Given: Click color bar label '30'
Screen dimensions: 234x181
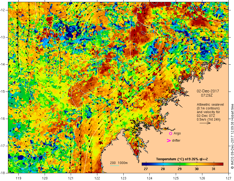Looking at the screenshot, I should pyautogui.click(x=197, y=169).
